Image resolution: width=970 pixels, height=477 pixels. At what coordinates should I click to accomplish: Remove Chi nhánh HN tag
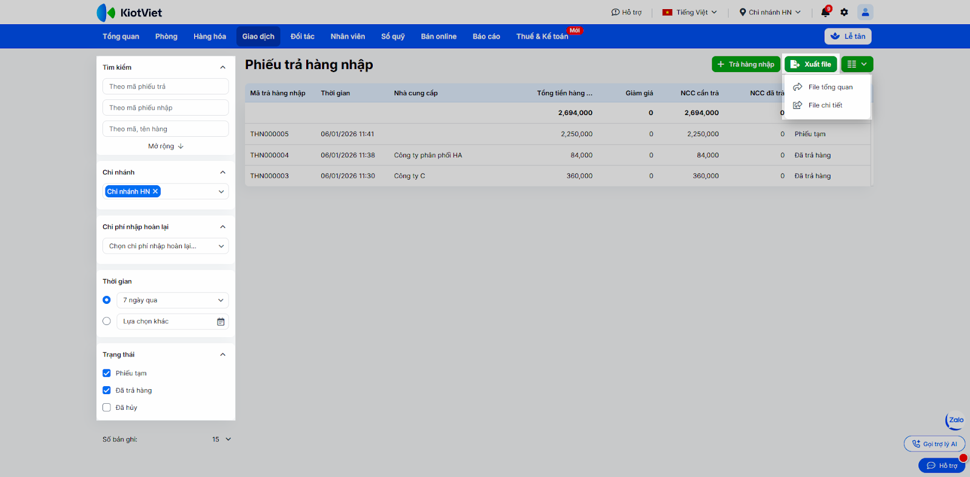tap(155, 191)
